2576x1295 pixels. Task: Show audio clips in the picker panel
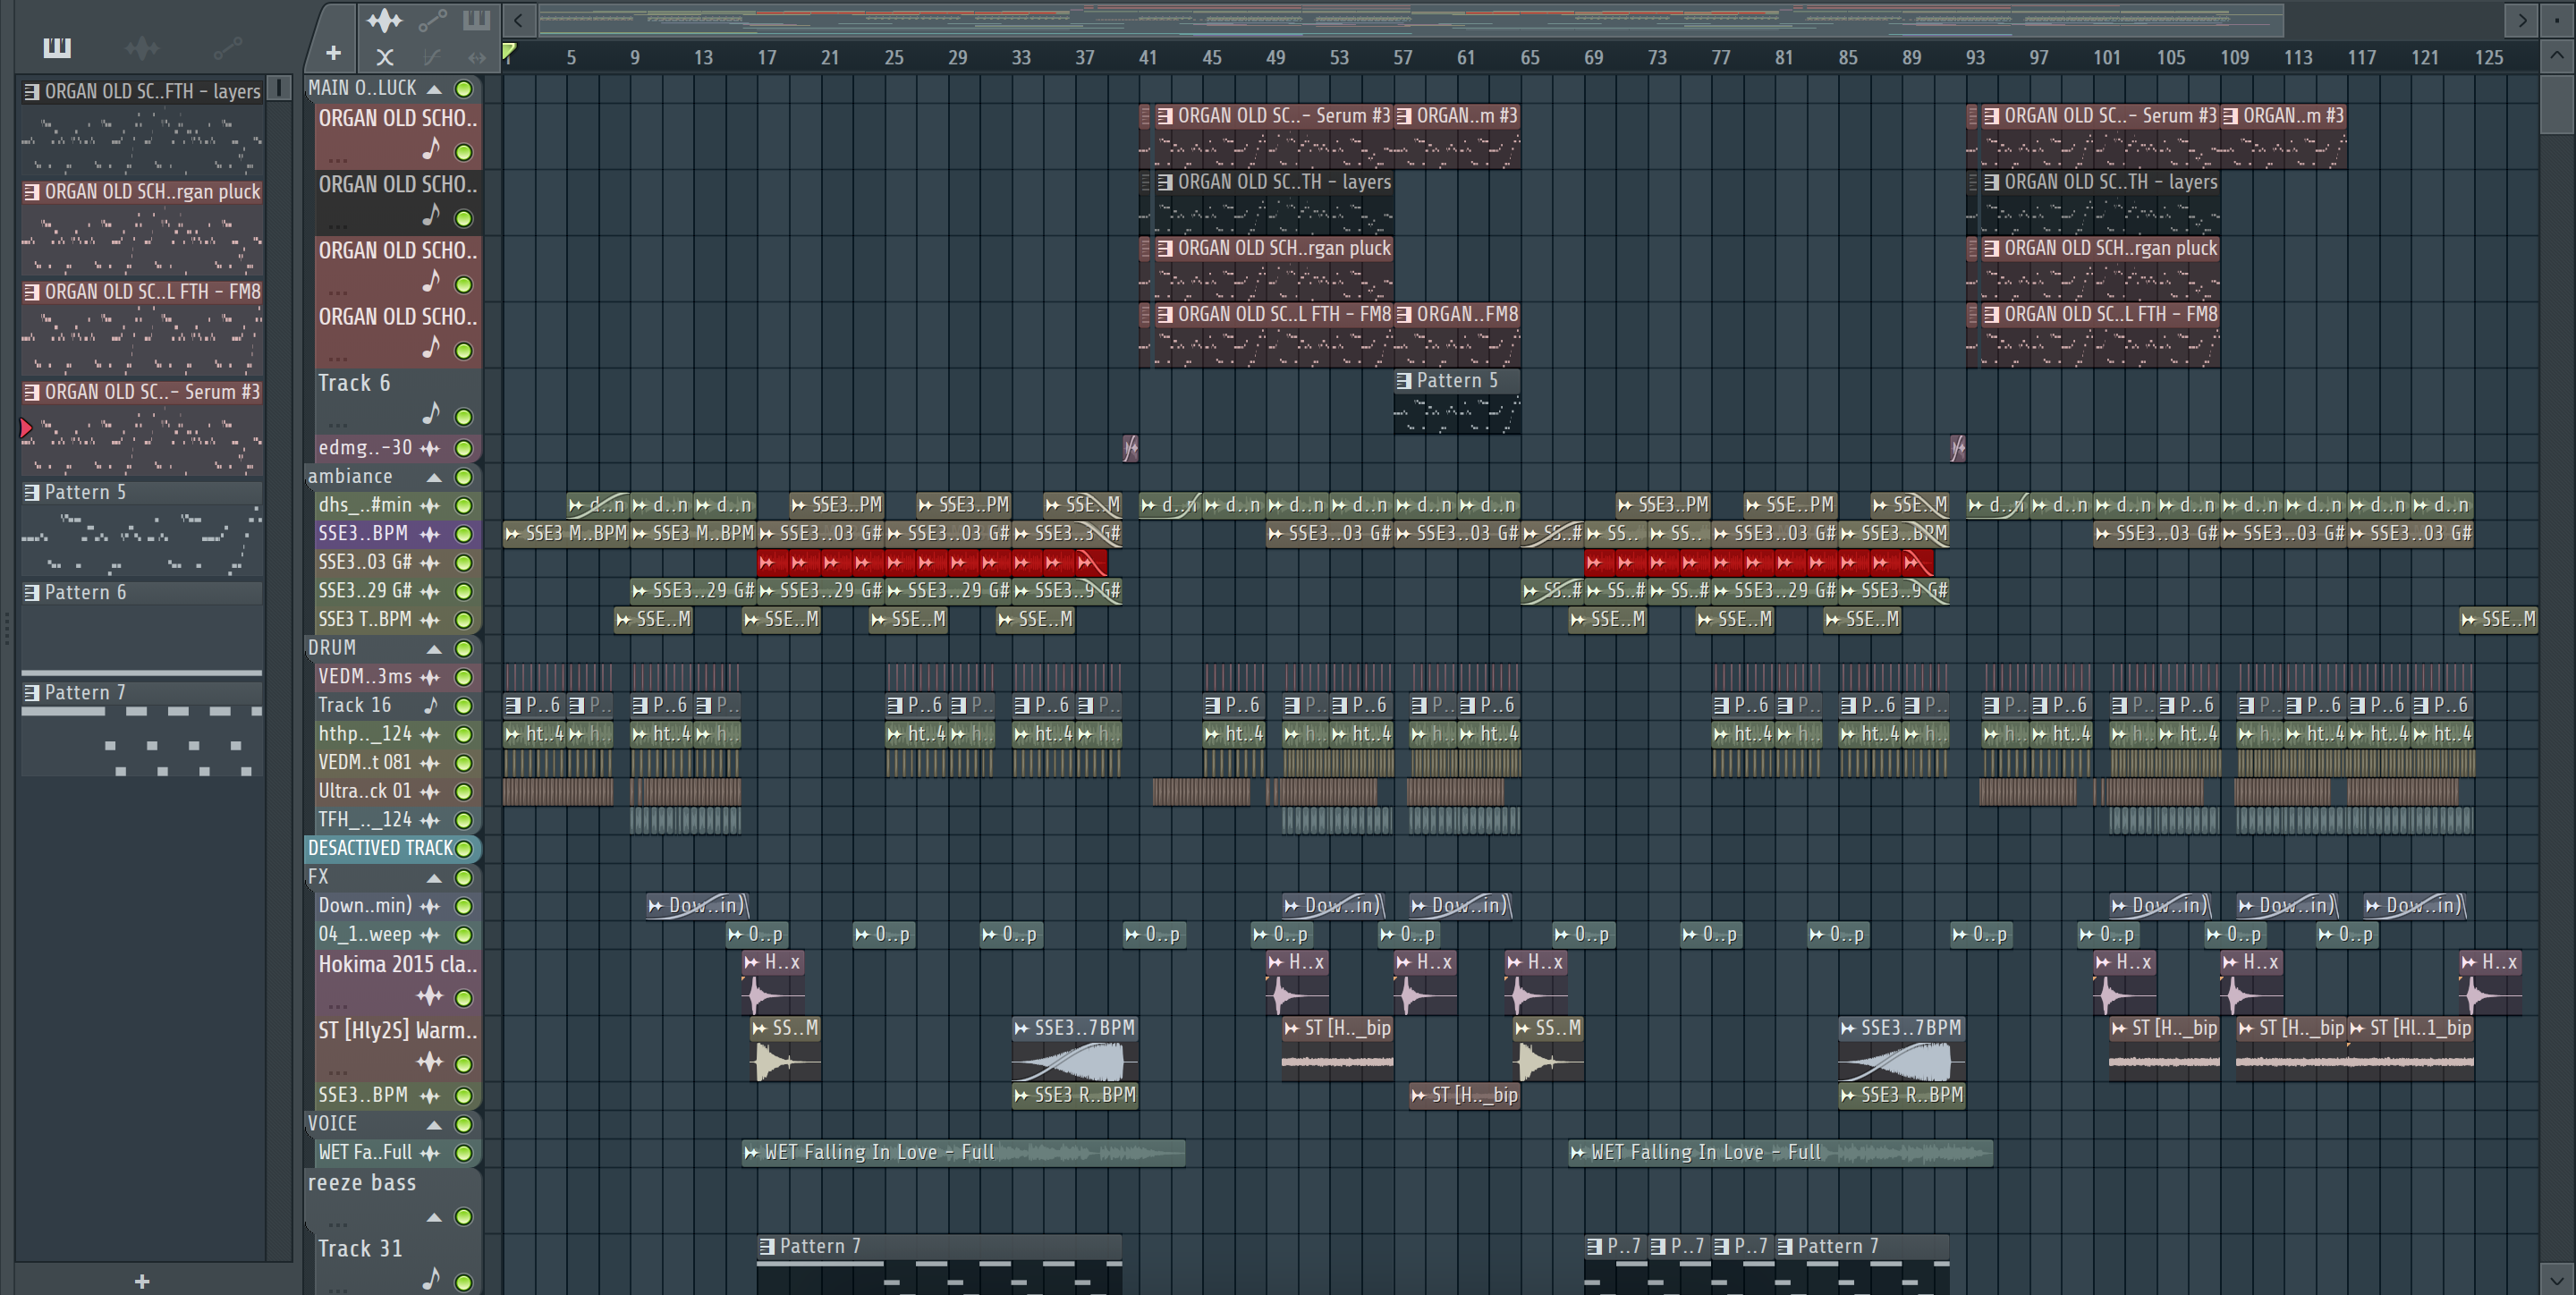tap(142, 47)
